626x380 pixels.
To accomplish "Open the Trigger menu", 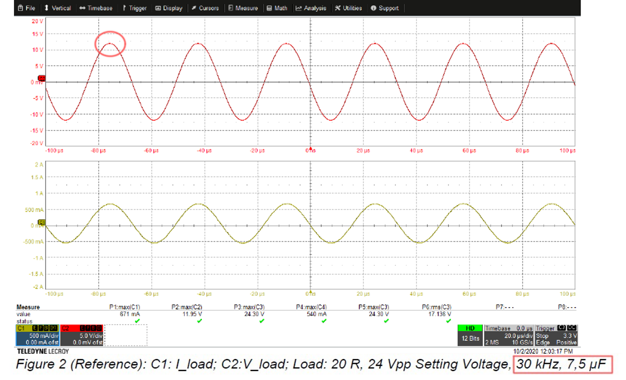I will 135,8.
